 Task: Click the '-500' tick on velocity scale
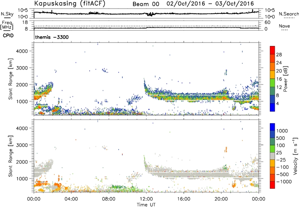click(x=283, y=174)
